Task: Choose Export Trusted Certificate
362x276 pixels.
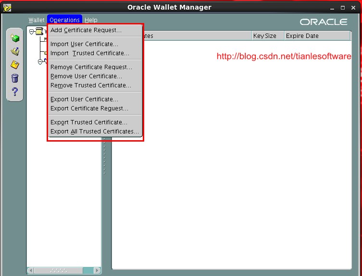Action: (x=95, y=122)
